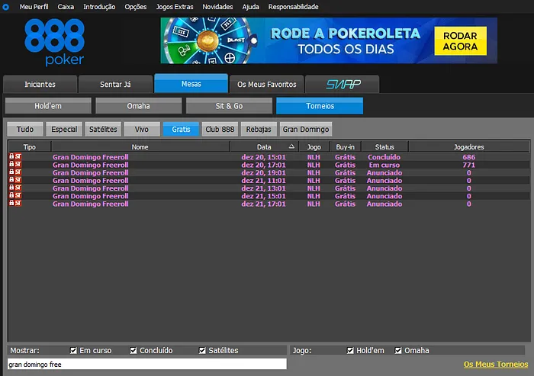Sort by the Jogo column header
Screen dimensions: 534x376
click(314, 146)
